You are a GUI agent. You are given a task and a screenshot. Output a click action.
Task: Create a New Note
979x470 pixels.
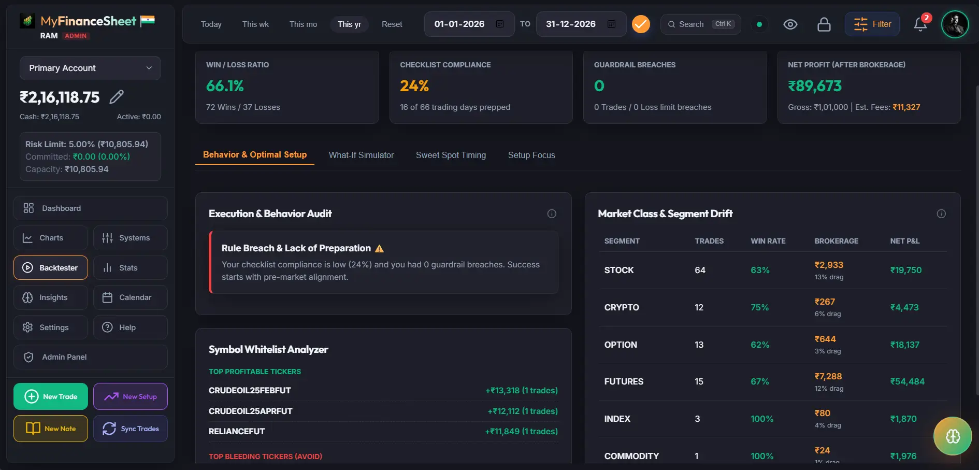pyautogui.click(x=51, y=429)
